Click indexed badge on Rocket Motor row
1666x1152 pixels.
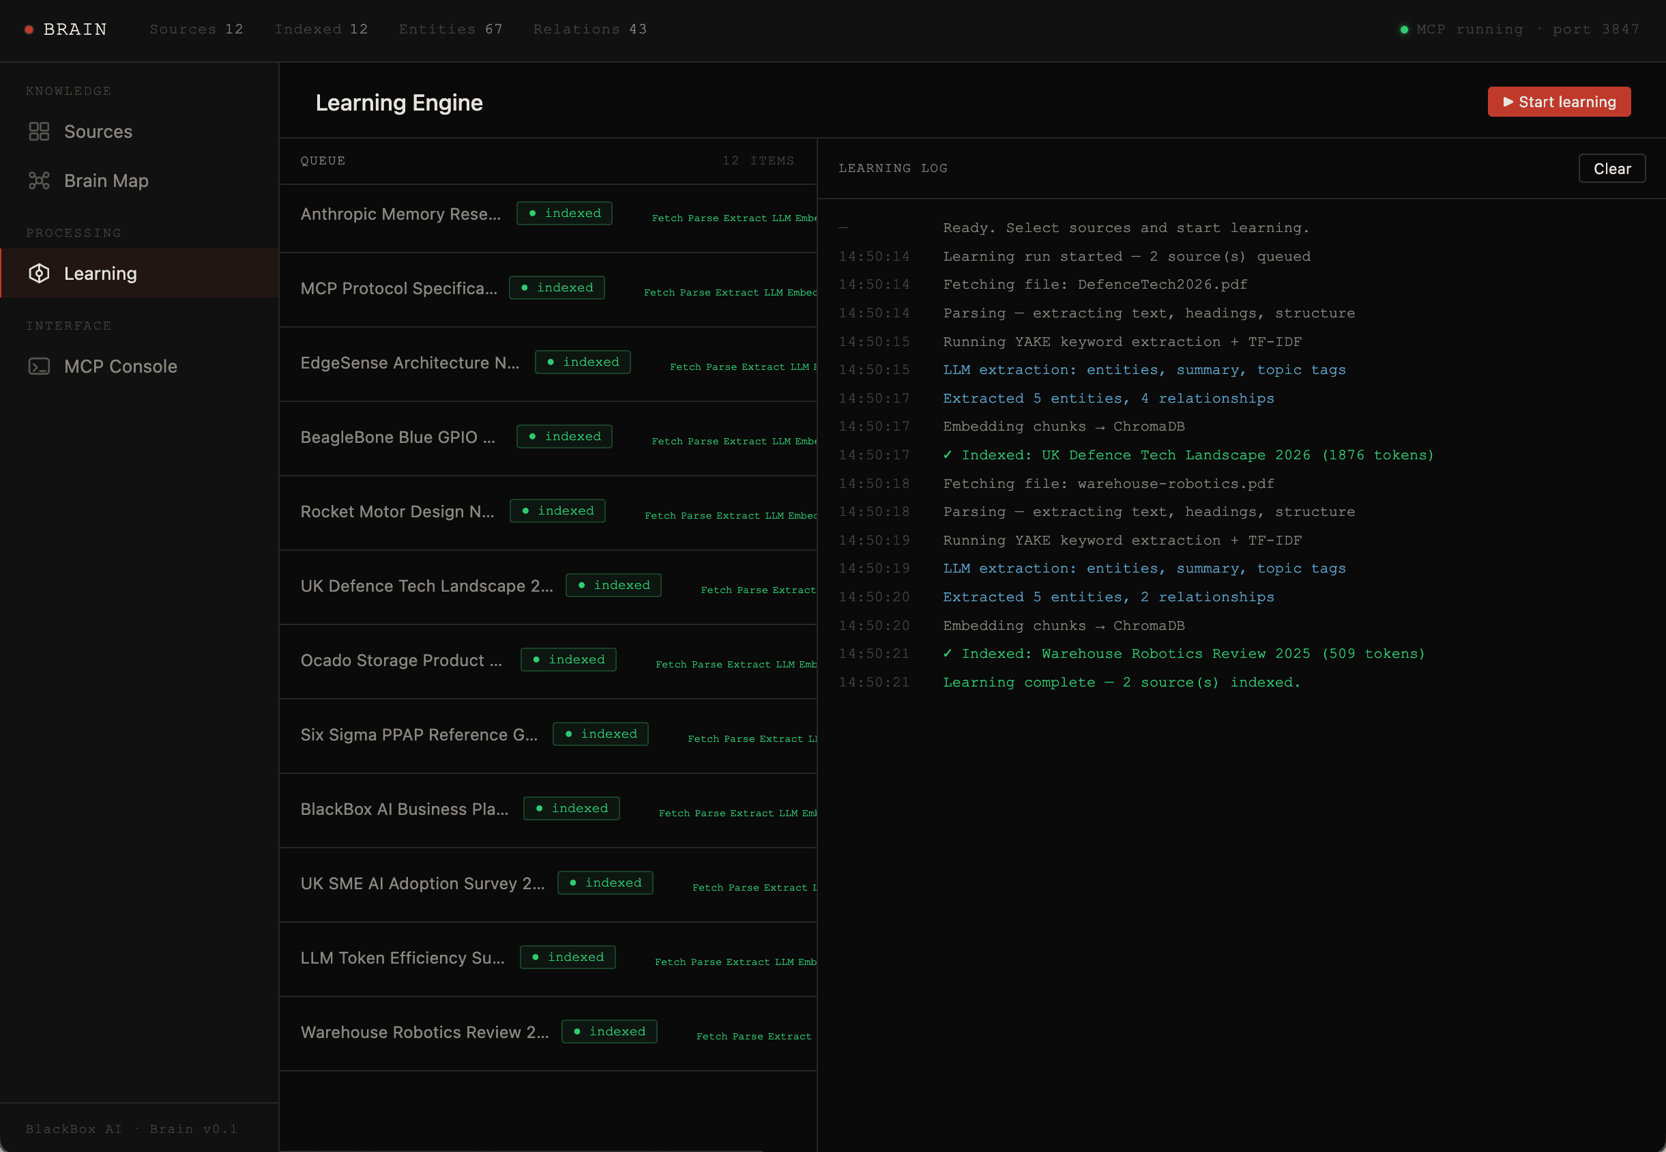coord(558,510)
